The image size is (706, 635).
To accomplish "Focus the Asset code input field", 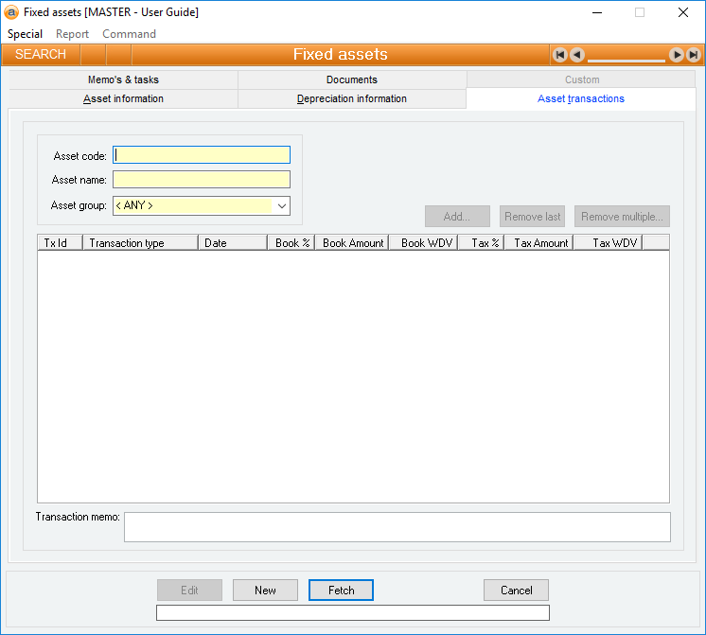I will [202, 155].
